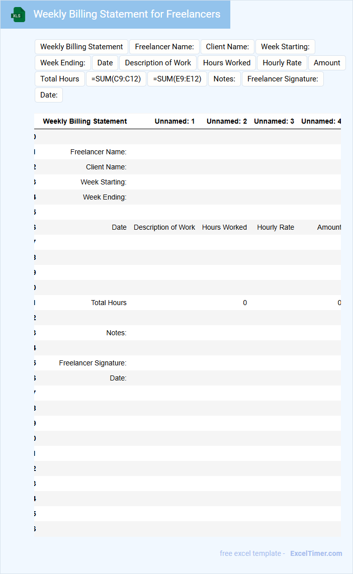
Task: Click the 'Weekly Billing Statement for Freelancers' title
Action: (x=127, y=14)
